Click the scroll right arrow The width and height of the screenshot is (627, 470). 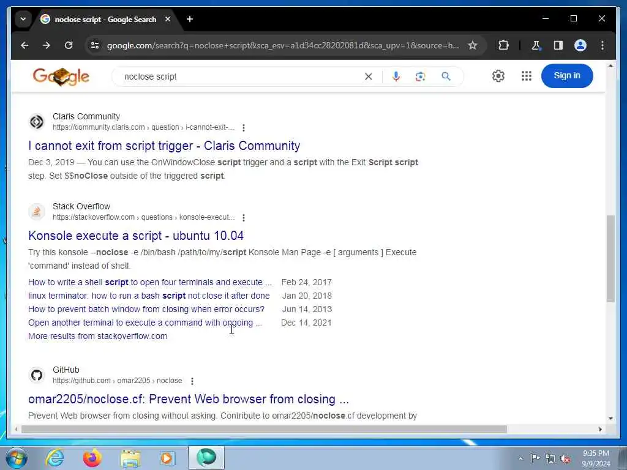pyautogui.click(x=600, y=429)
